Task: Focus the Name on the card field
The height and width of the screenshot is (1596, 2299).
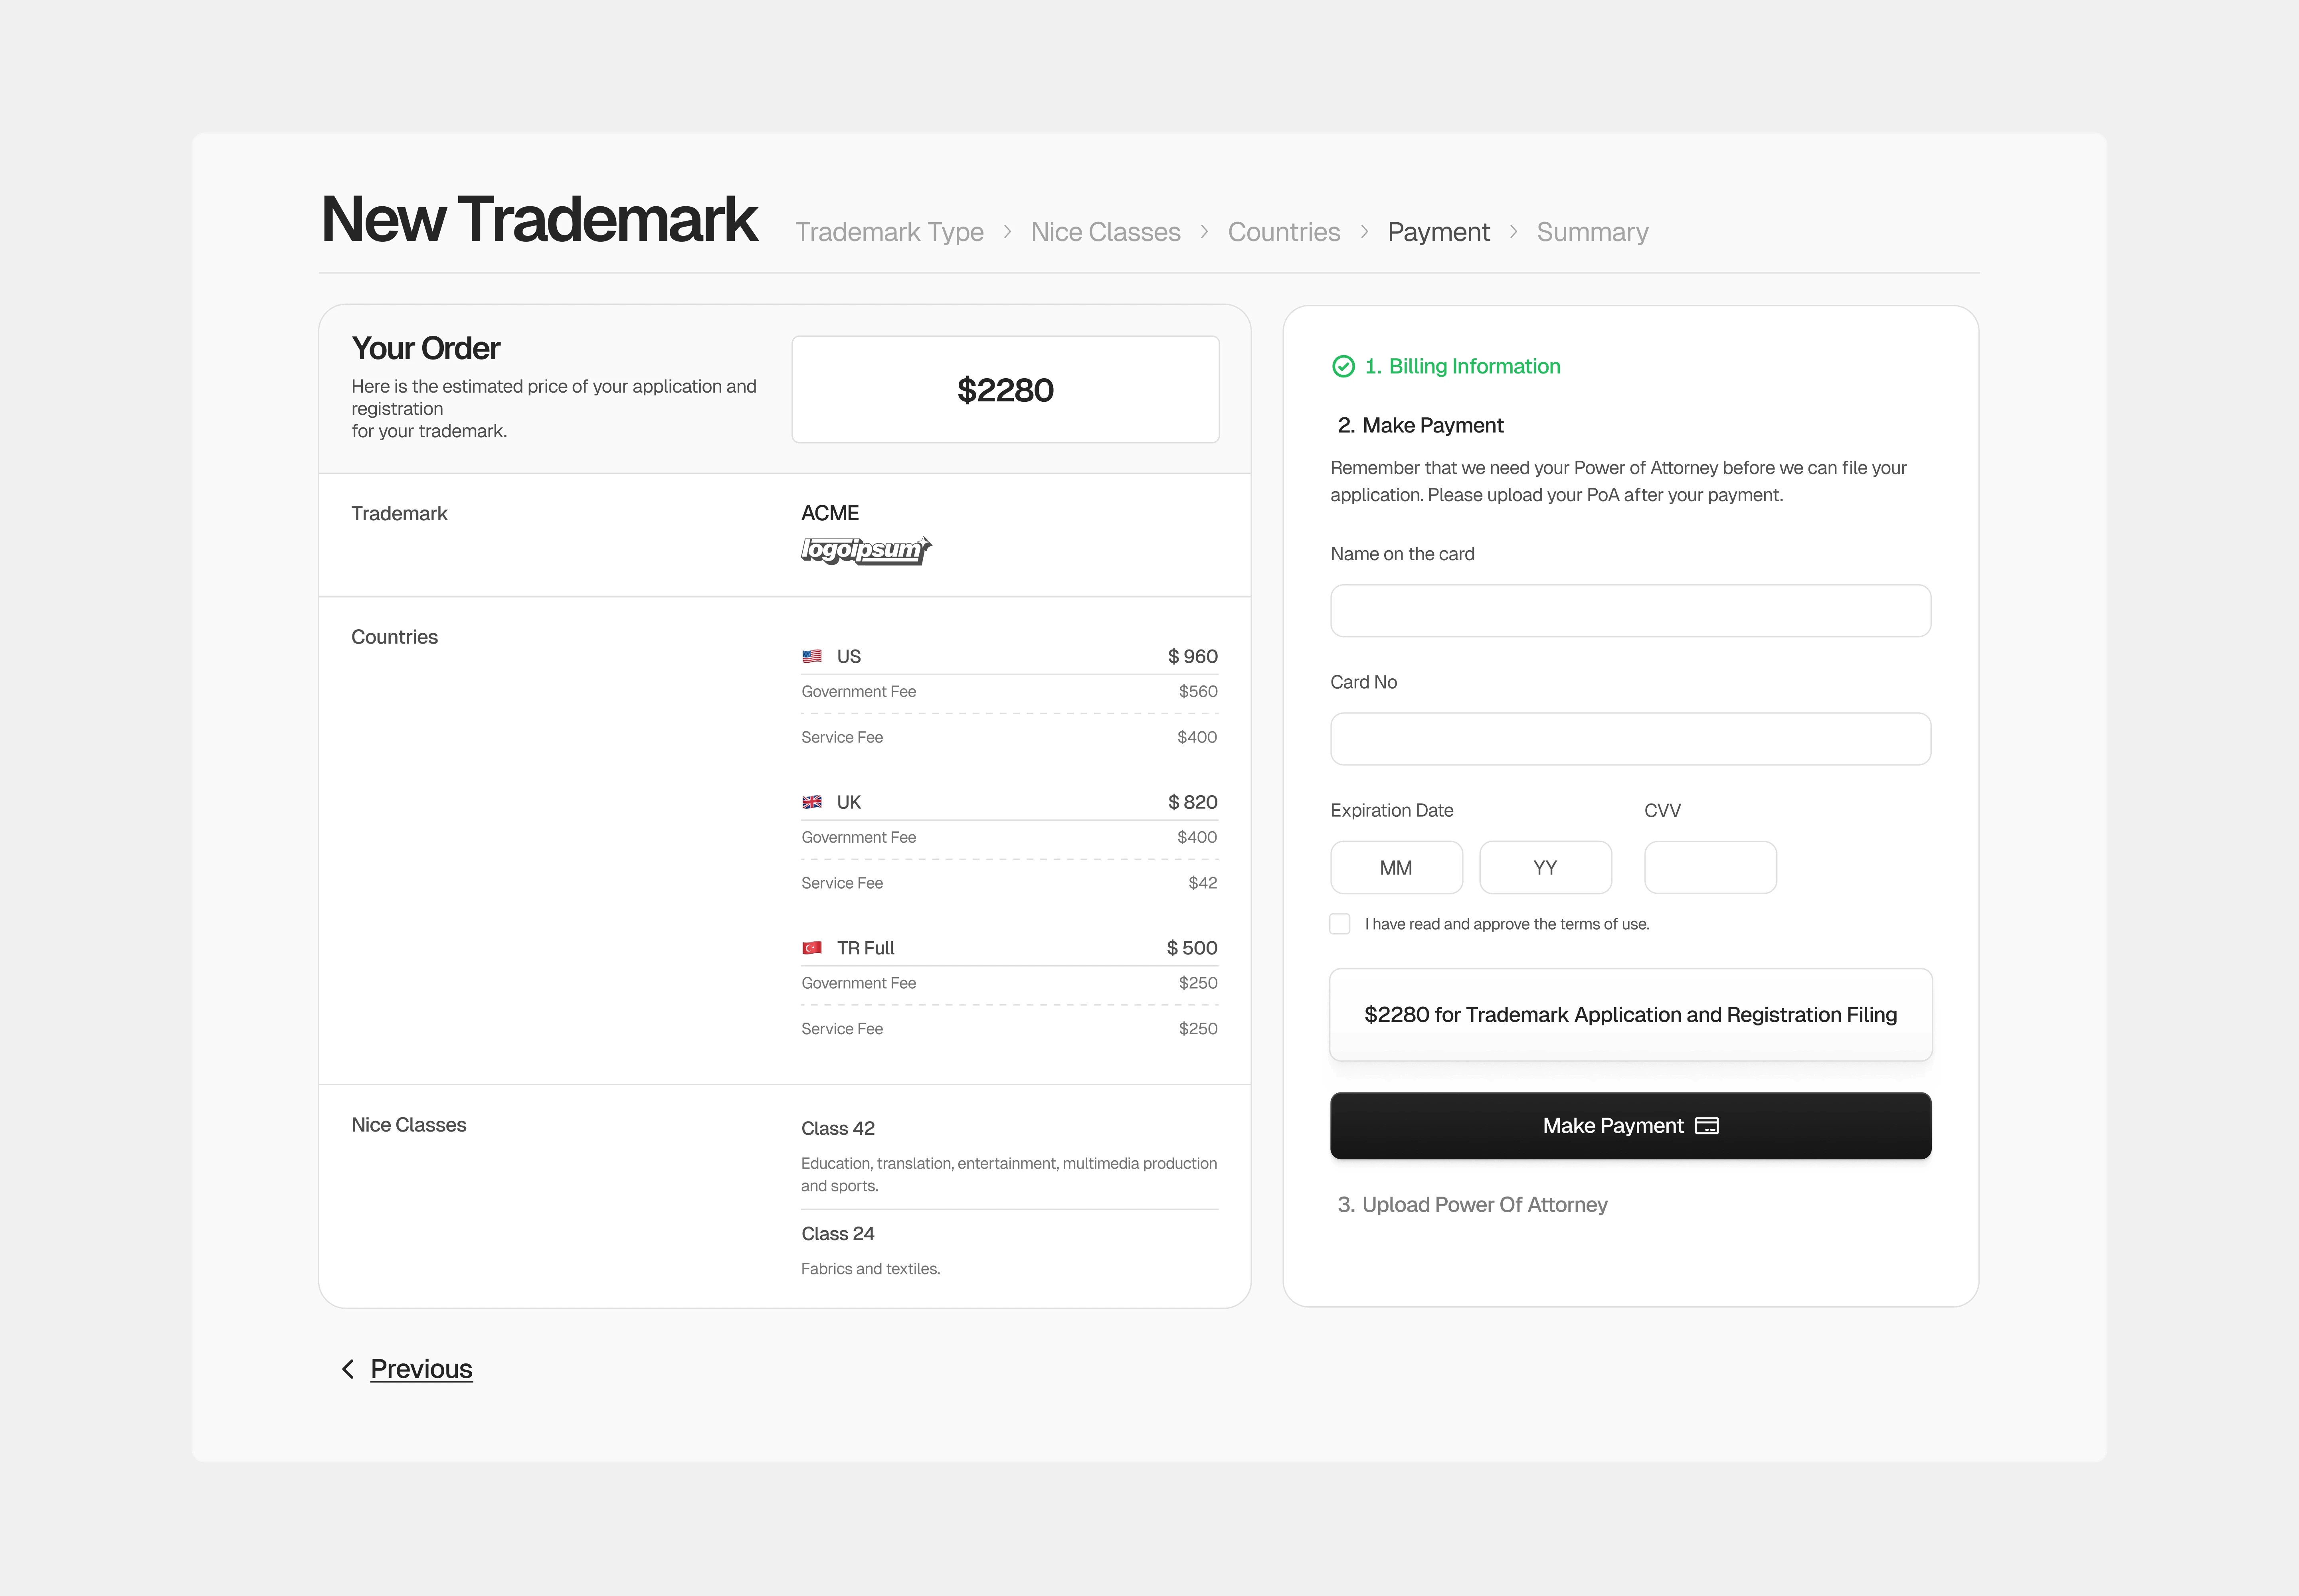Action: [x=1630, y=611]
